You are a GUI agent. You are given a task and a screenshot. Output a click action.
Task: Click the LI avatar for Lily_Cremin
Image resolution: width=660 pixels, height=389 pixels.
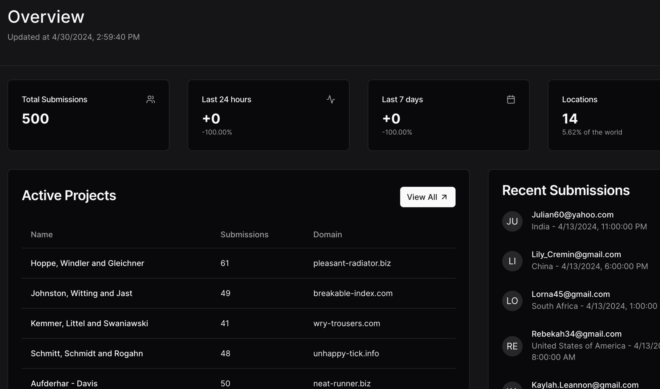[512, 261]
